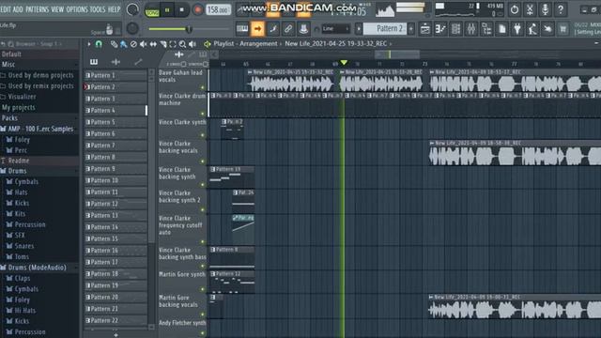Toggle the blend recording stamp icon
The height and width of the screenshot is (338, 601).
[303, 29]
